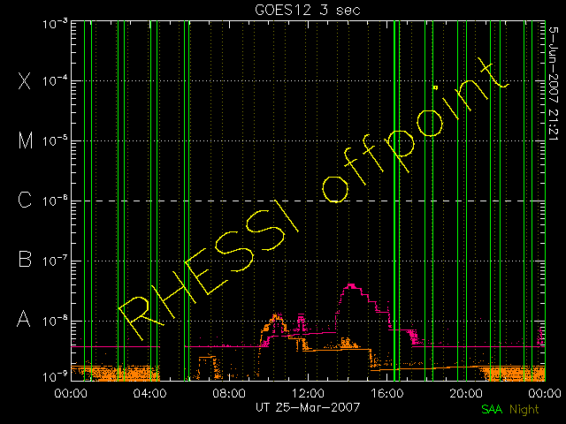Click the magenta flux peak near 14:00
Screen dimensions: 566x424
point(351,286)
